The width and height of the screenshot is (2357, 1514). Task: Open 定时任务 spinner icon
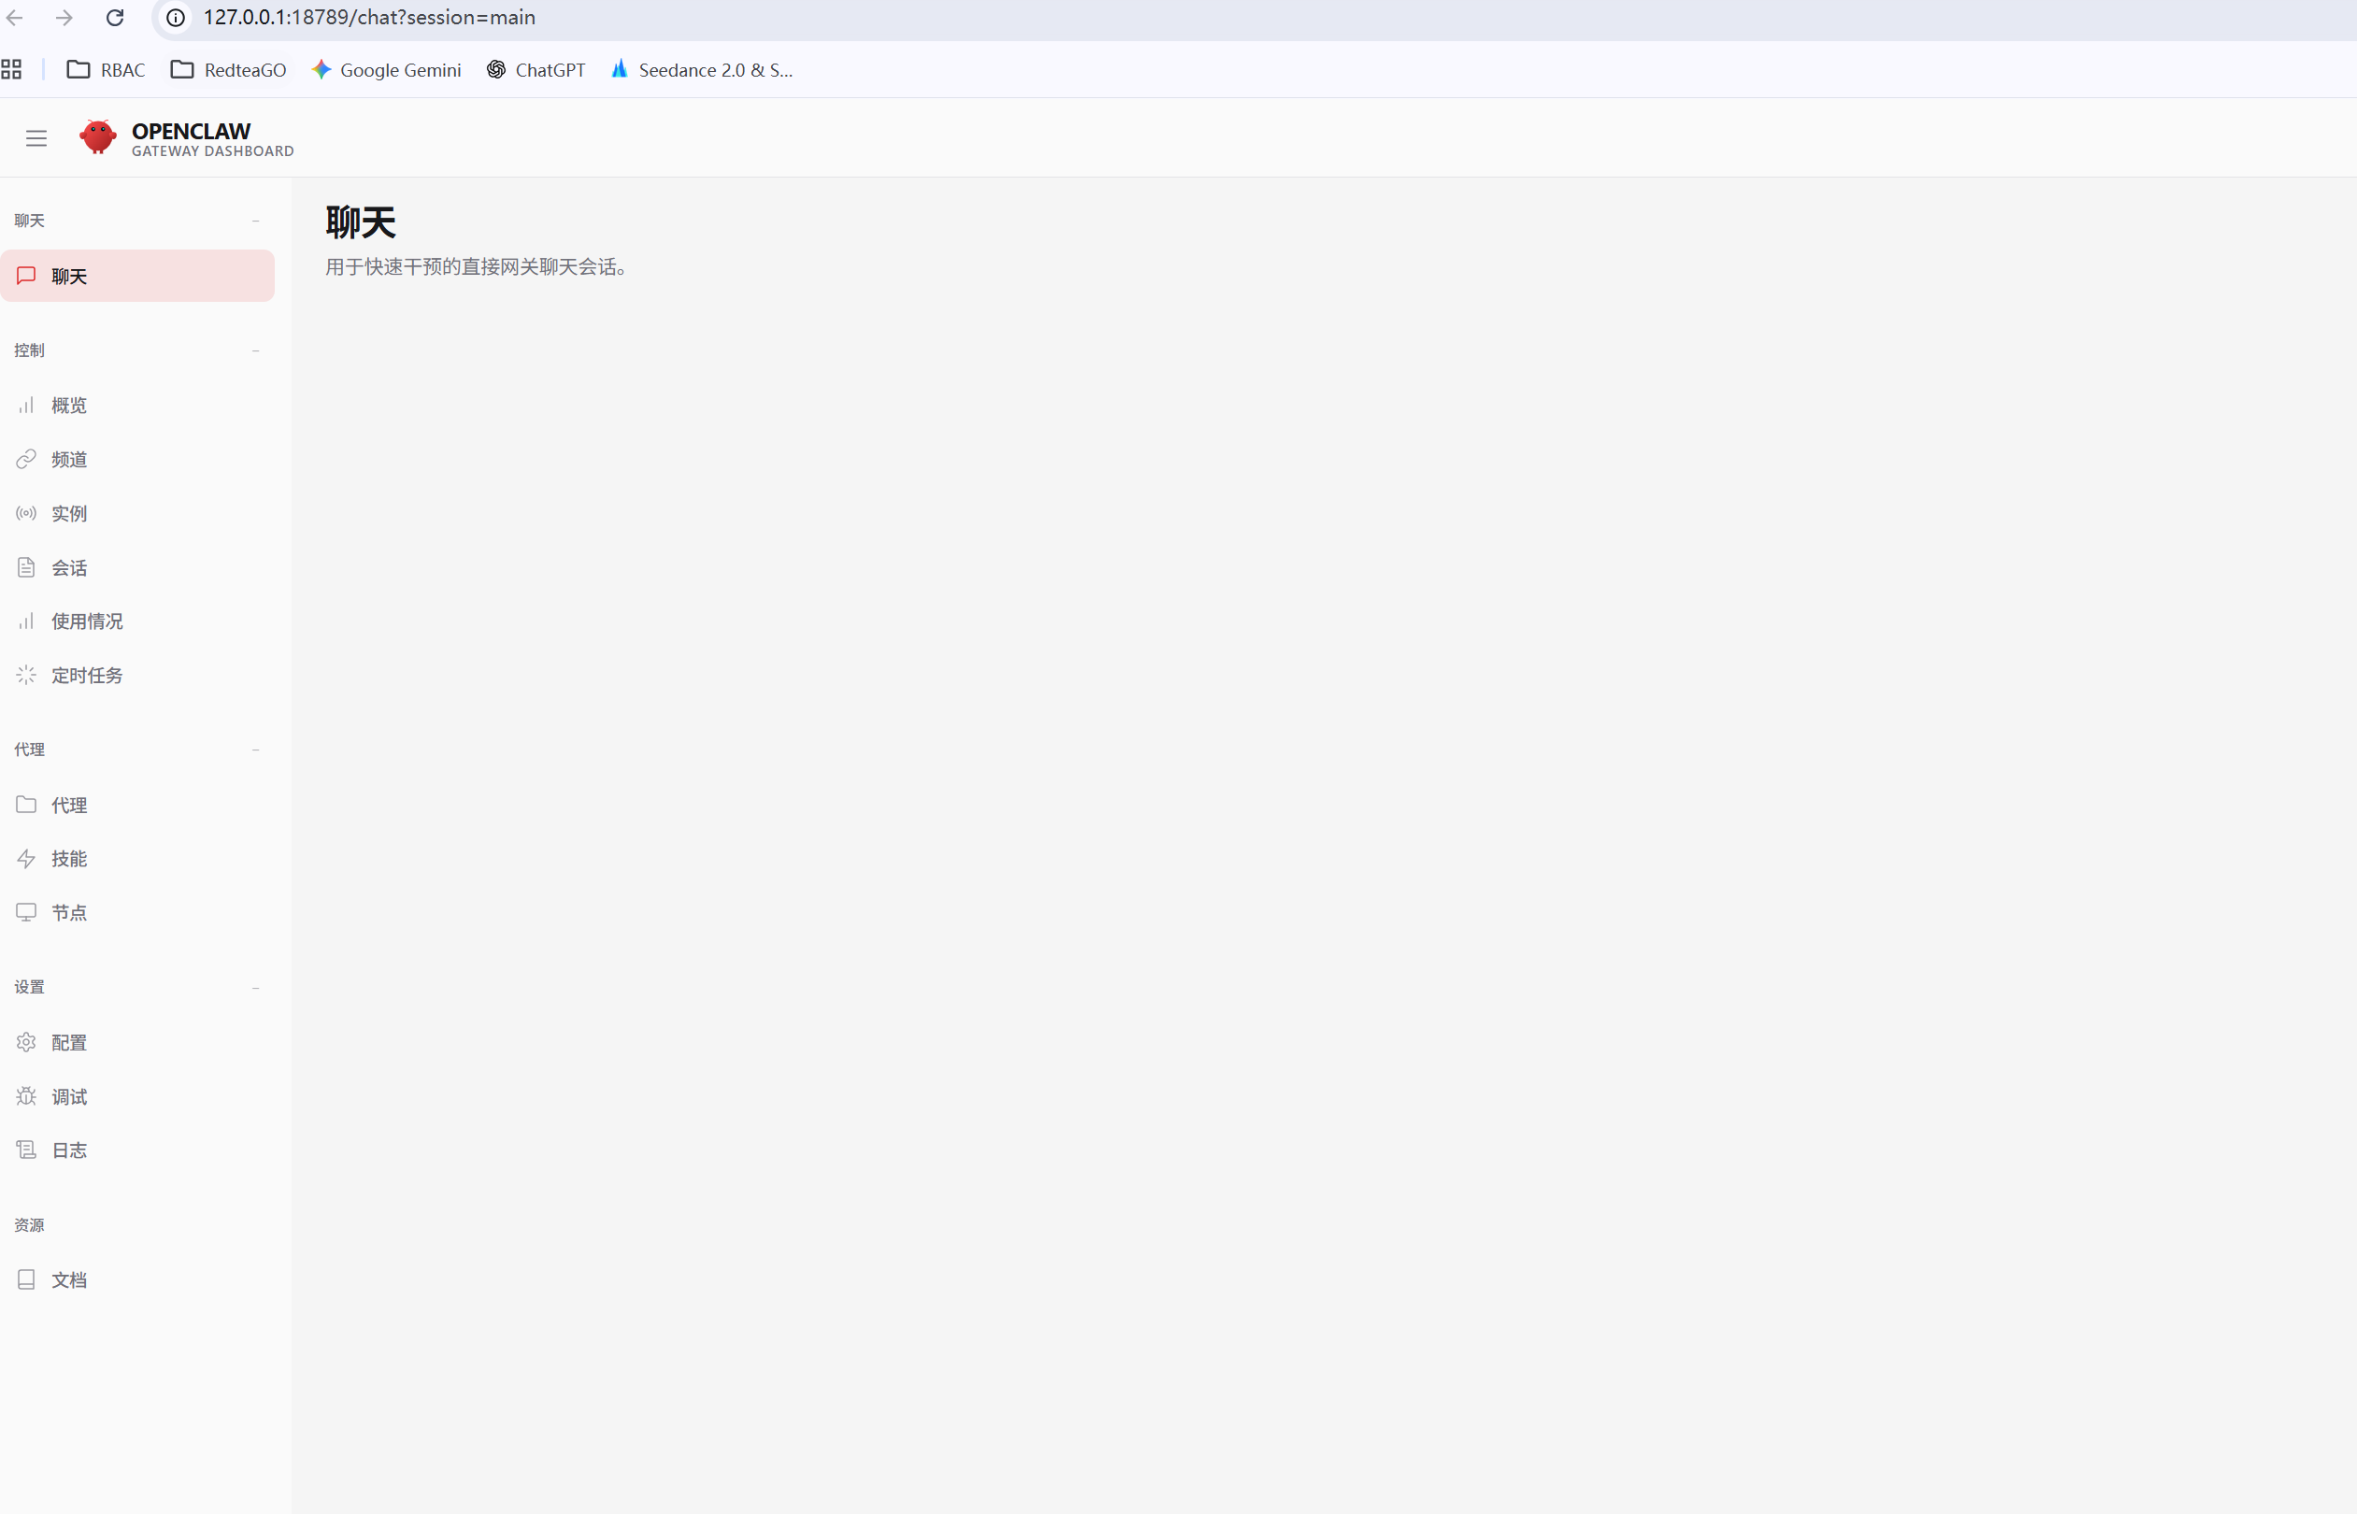click(26, 676)
